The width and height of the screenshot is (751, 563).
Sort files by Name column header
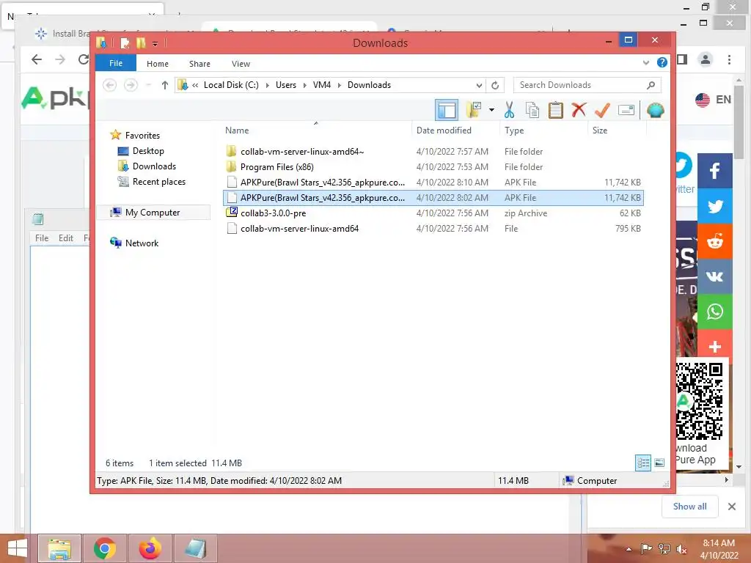237,130
